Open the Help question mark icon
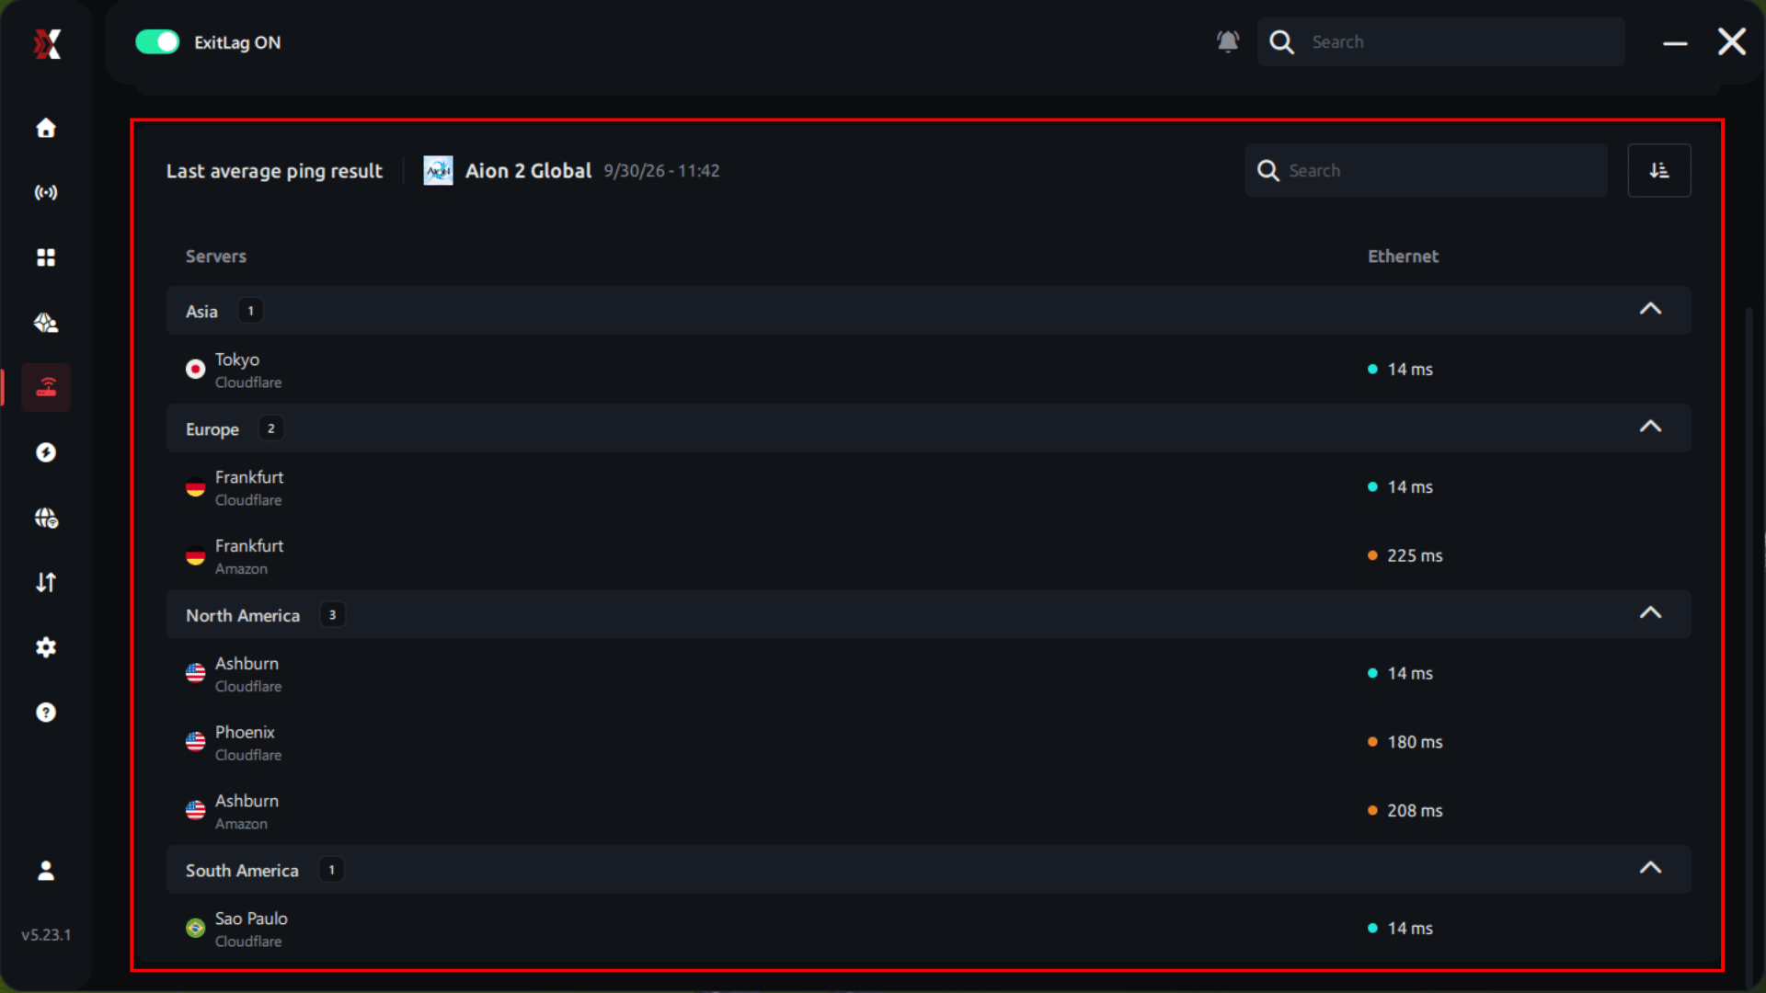The image size is (1766, 993). [46, 713]
